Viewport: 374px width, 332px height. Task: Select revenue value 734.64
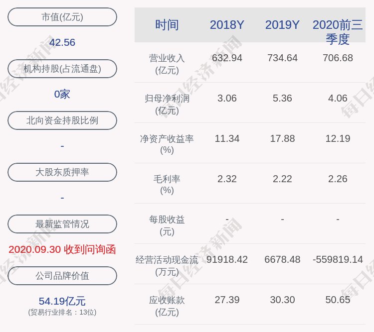pos(282,58)
